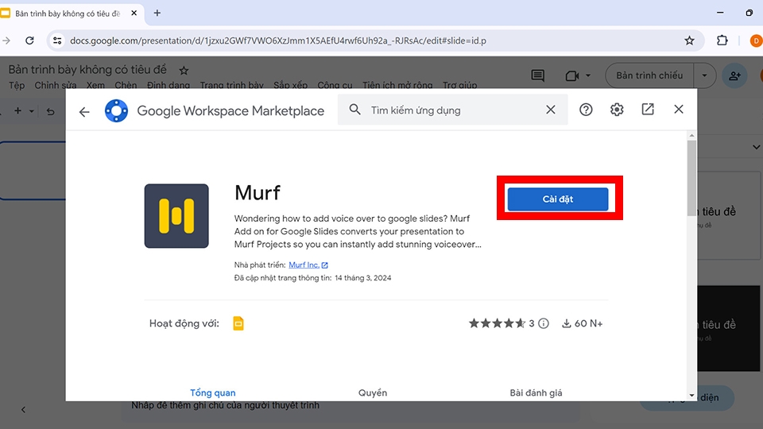
Task: Star the presentation title
Action: click(184, 71)
